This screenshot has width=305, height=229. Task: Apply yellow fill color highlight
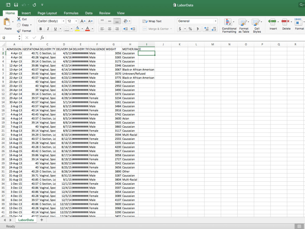point(77,29)
